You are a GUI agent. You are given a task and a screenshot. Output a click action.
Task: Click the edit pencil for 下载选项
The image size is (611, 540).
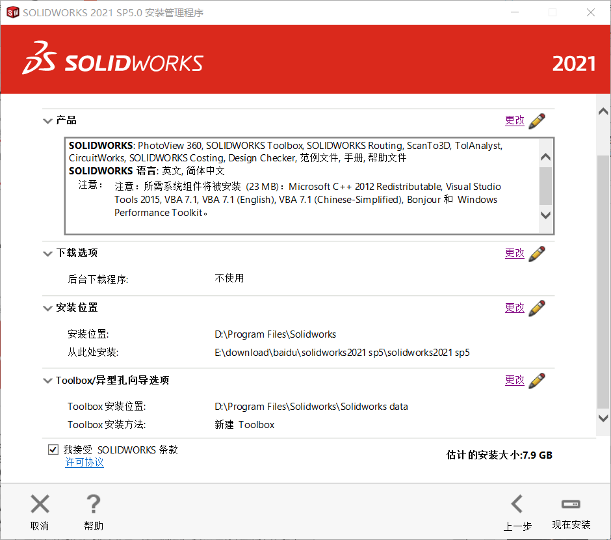tap(537, 252)
